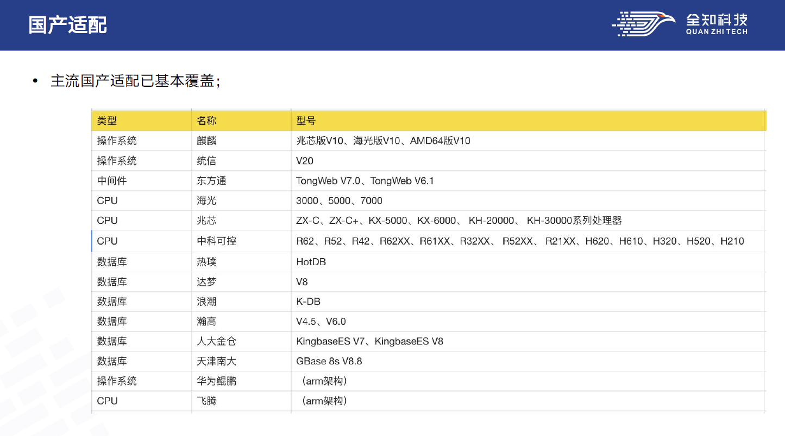Click the K-DB model cell
The height and width of the screenshot is (436, 785).
pos(308,302)
